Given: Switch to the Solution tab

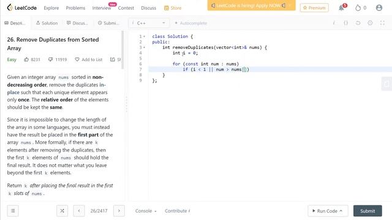Looking at the screenshot, I should (x=47, y=23).
